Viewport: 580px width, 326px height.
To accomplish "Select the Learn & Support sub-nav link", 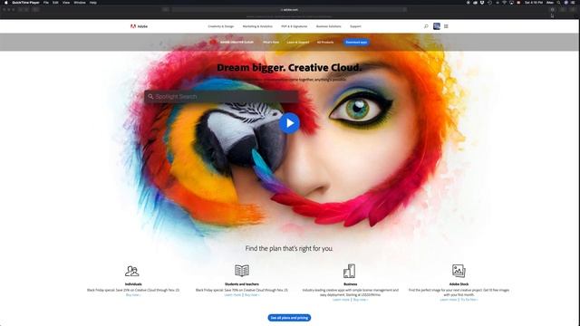I will click(x=298, y=43).
